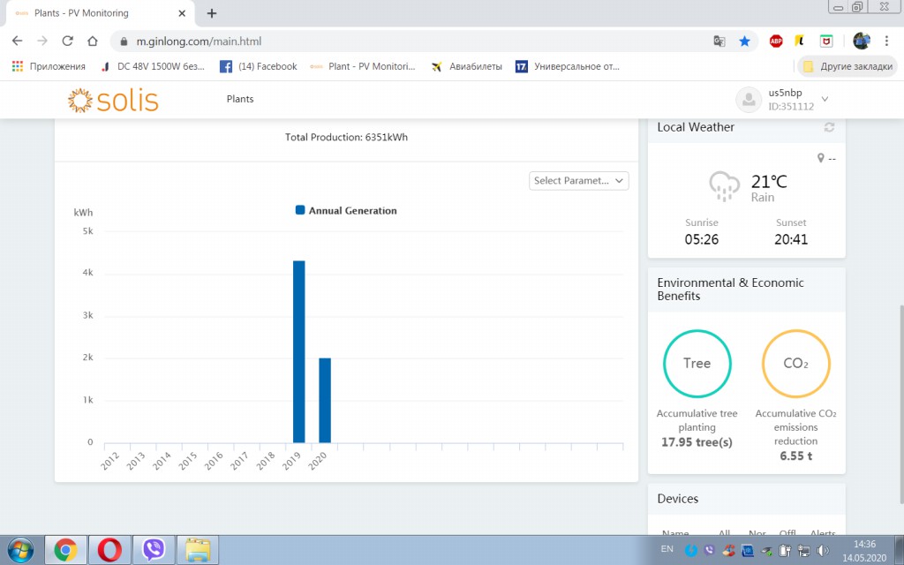Viewport: 904px width, 565px height.
Task: Click the CO2 benefits circle
Action: [795, 364]
